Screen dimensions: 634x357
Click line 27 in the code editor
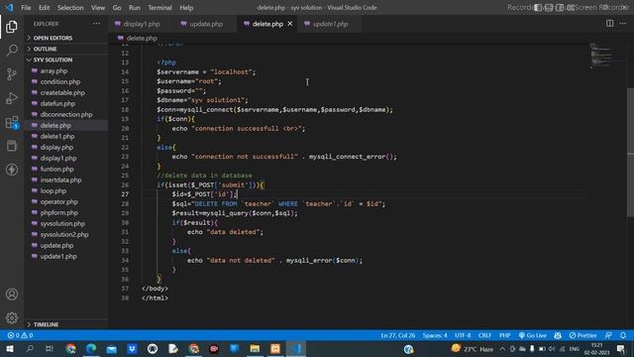[x=364, y=194]
